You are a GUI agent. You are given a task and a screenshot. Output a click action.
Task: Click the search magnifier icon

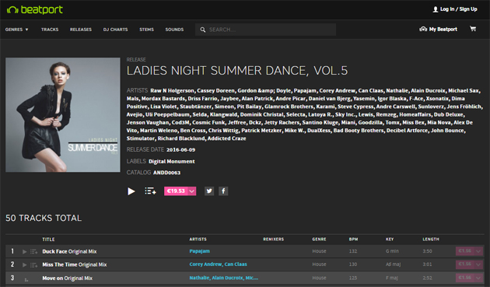(203, 30)
